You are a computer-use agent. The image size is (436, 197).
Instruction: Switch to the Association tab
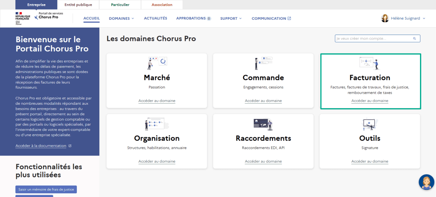point(162,5)
